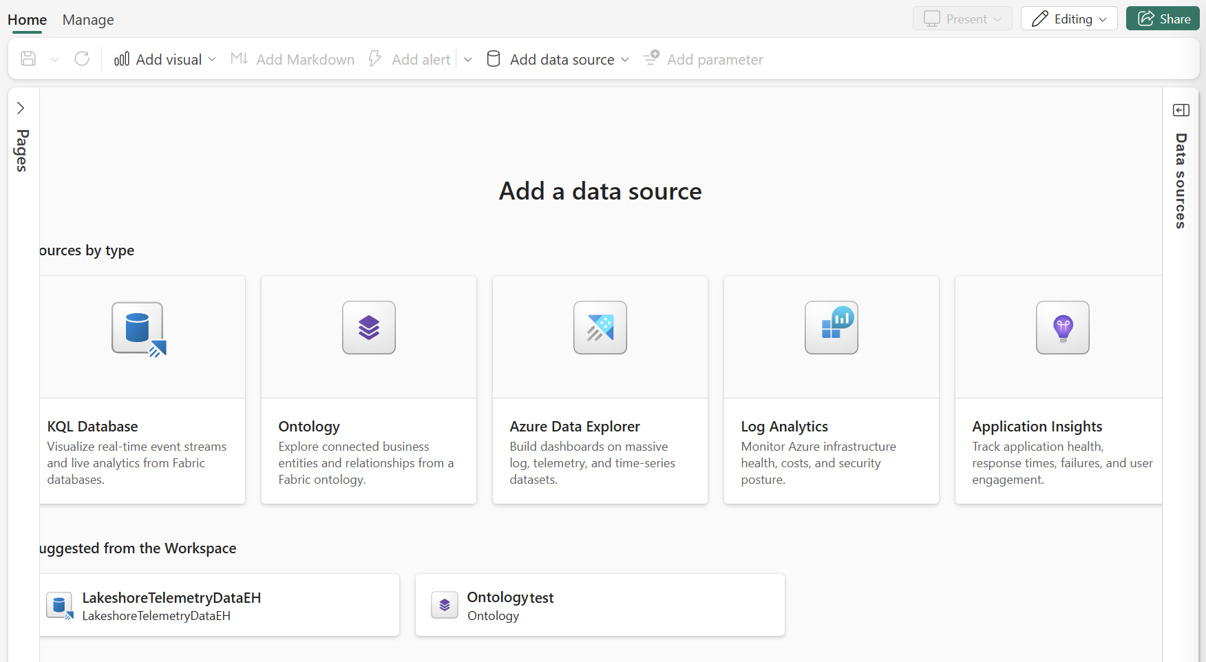The width and height of the screenshot is (1206, 662).
Task: Open the dropdown chevron beside Add alert
Action: (468, 60)
